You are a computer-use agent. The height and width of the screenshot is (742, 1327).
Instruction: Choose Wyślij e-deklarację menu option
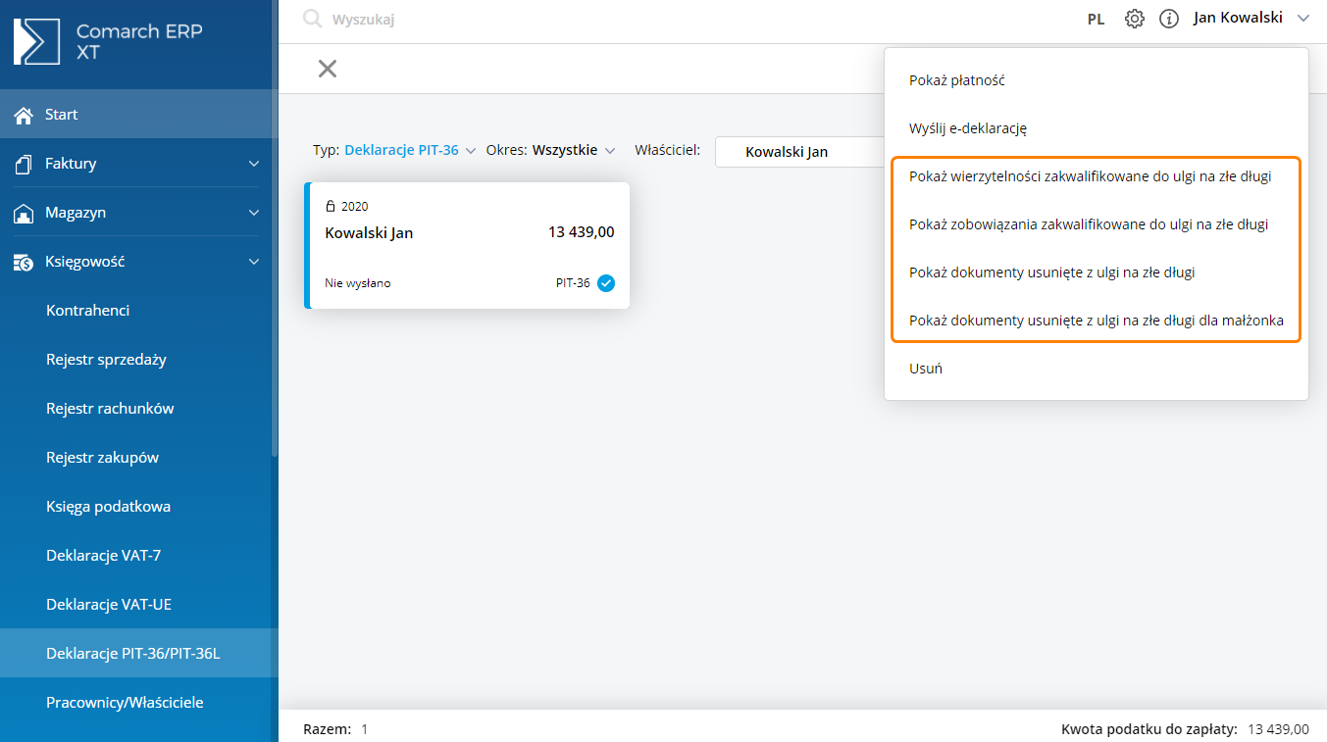pyautogui.click(x=967, y=128)
